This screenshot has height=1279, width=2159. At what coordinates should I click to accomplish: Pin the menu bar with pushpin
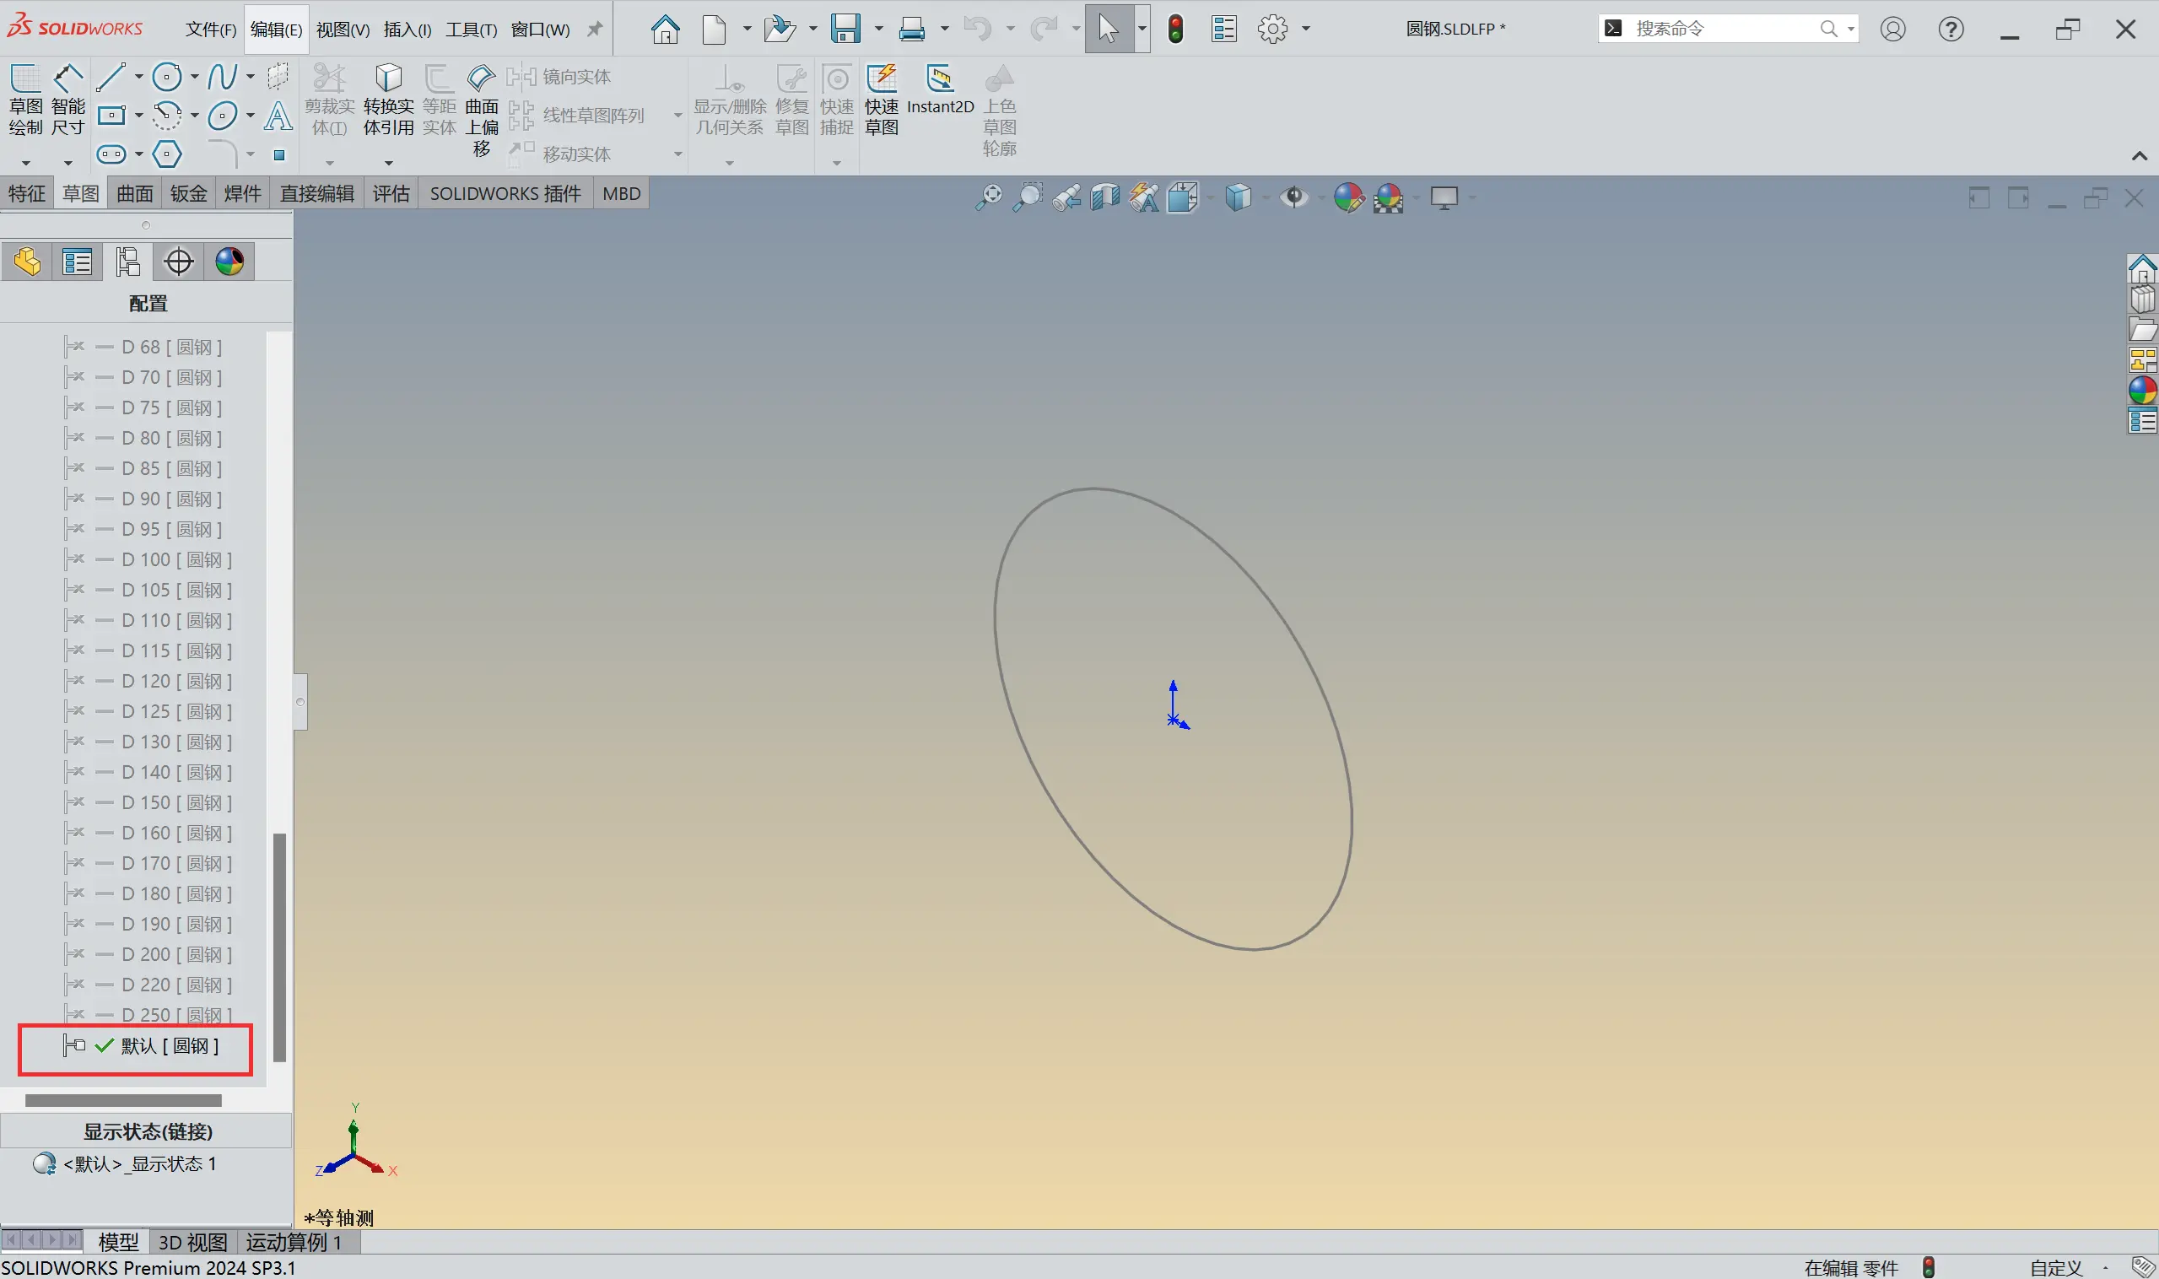pyautogui.click(x=595, y=29)
